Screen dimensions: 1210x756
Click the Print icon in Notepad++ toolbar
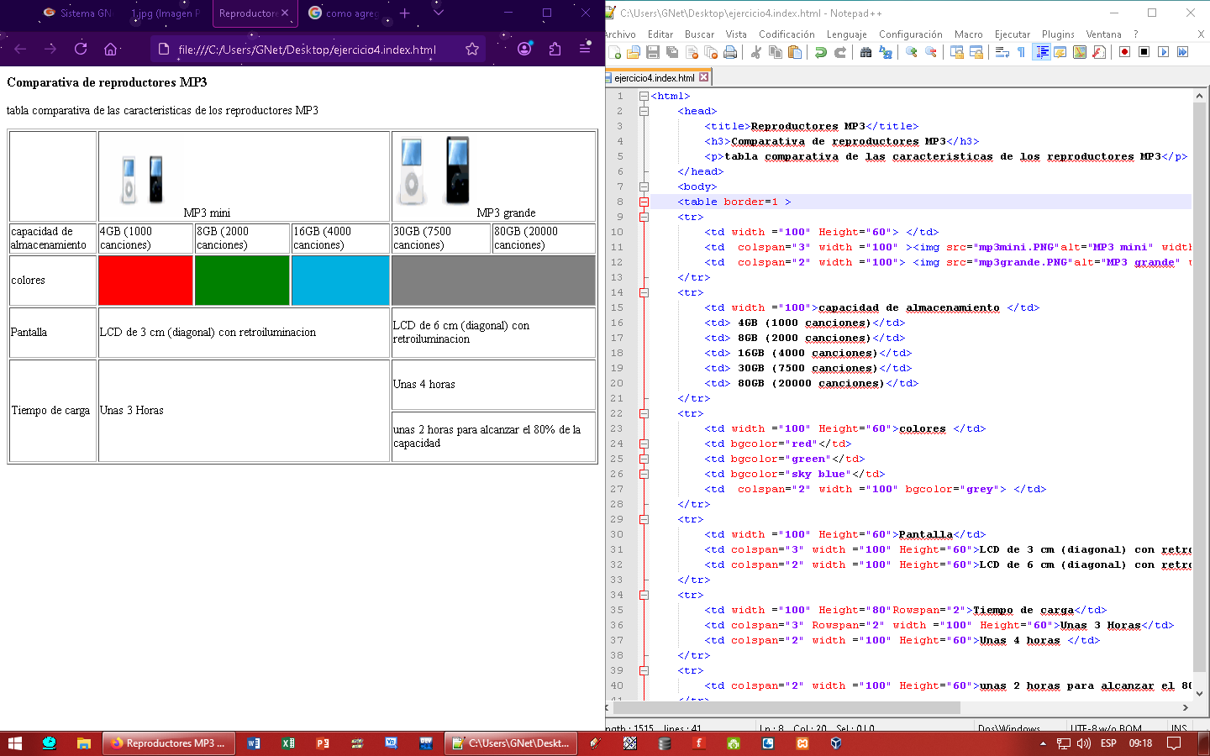(730, 52)
